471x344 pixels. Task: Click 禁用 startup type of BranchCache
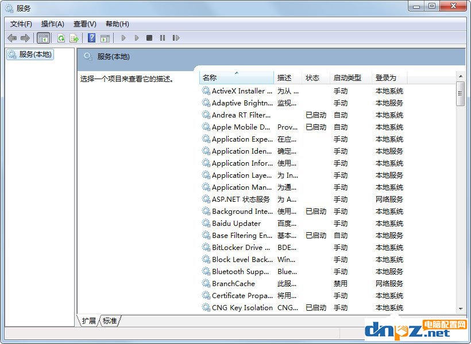point(341,283)
